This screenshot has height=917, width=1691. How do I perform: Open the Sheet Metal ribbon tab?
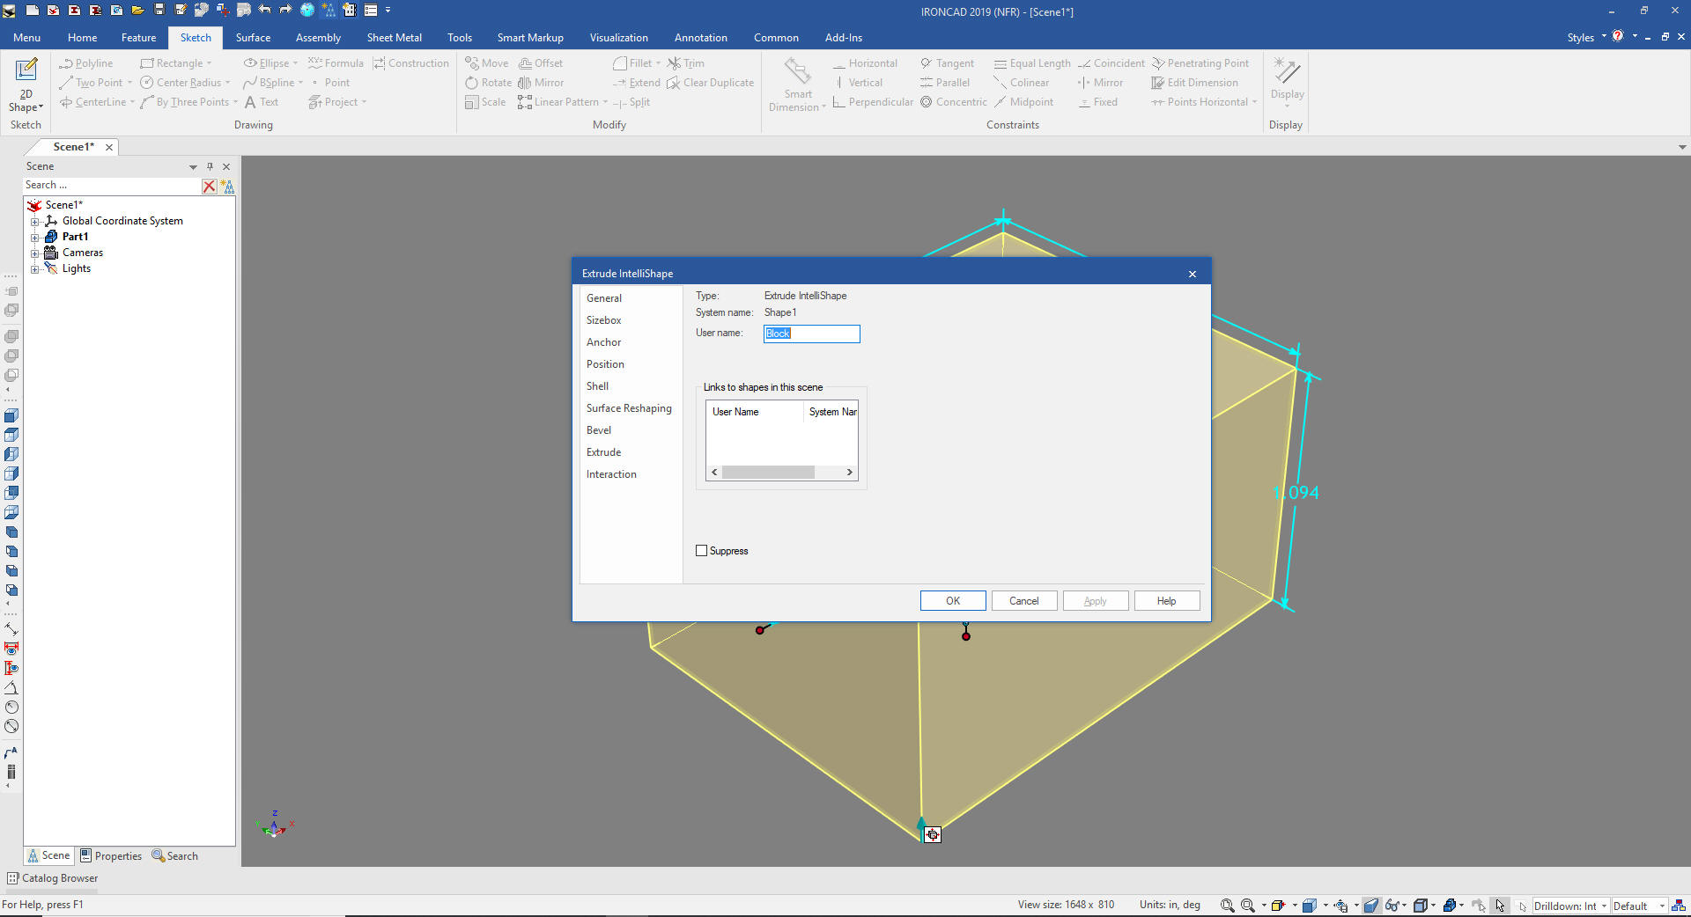pos(395,38)
